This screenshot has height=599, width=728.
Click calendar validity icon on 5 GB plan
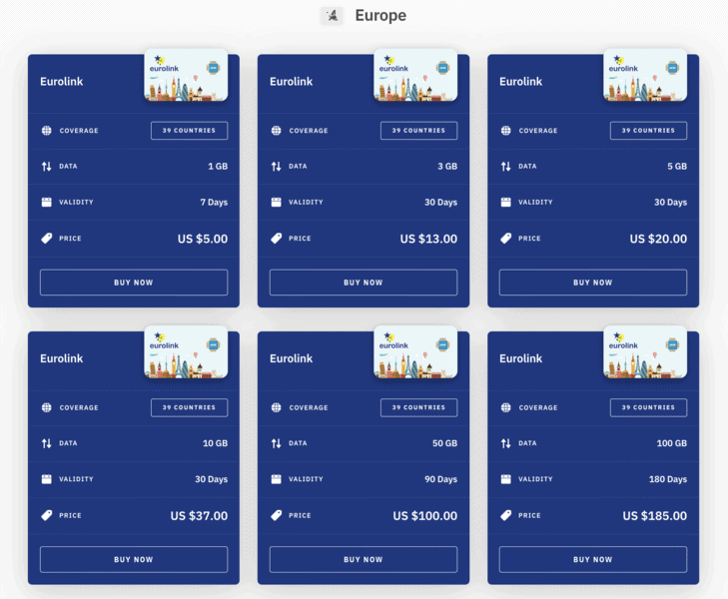[505, 203]
